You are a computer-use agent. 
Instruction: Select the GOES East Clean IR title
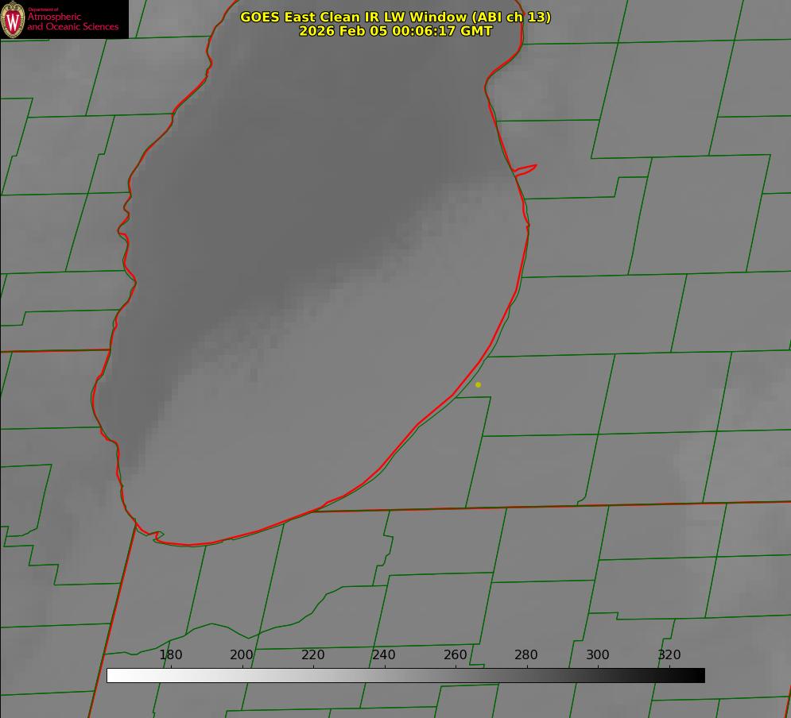pyautogui.click(x=395, y=17)
